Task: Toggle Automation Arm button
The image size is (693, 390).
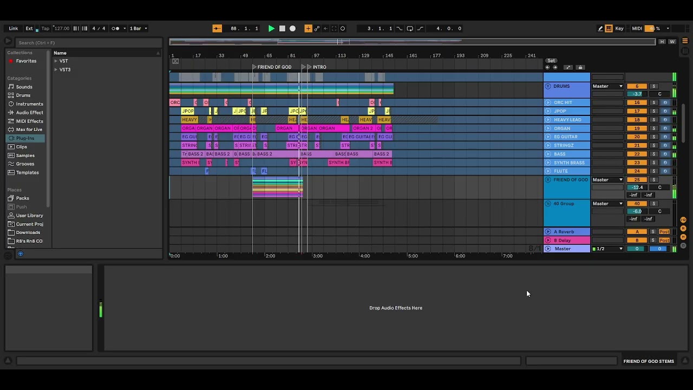Action: (317, 28)
